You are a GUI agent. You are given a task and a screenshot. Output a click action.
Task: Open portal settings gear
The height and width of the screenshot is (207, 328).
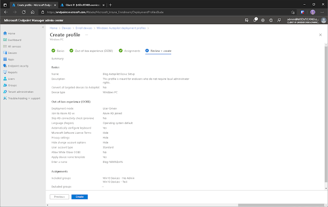point(263,20)
